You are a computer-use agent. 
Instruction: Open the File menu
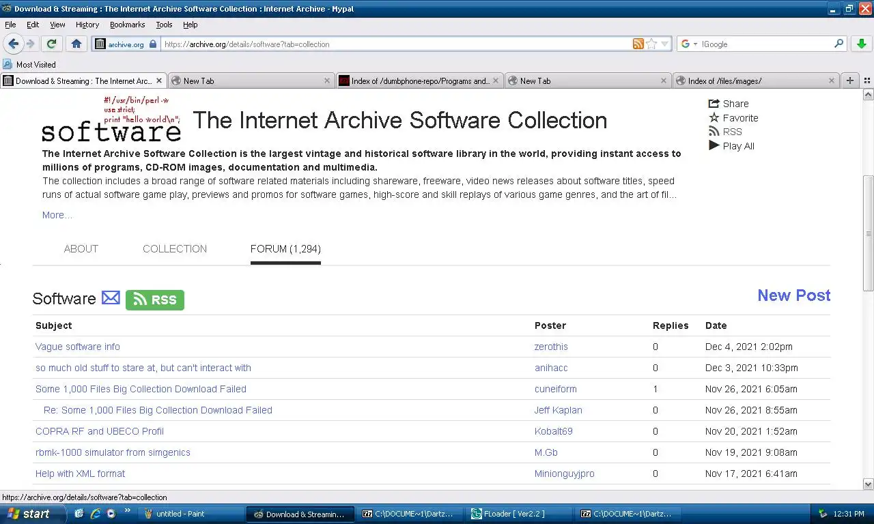click(x=10, y=25)
